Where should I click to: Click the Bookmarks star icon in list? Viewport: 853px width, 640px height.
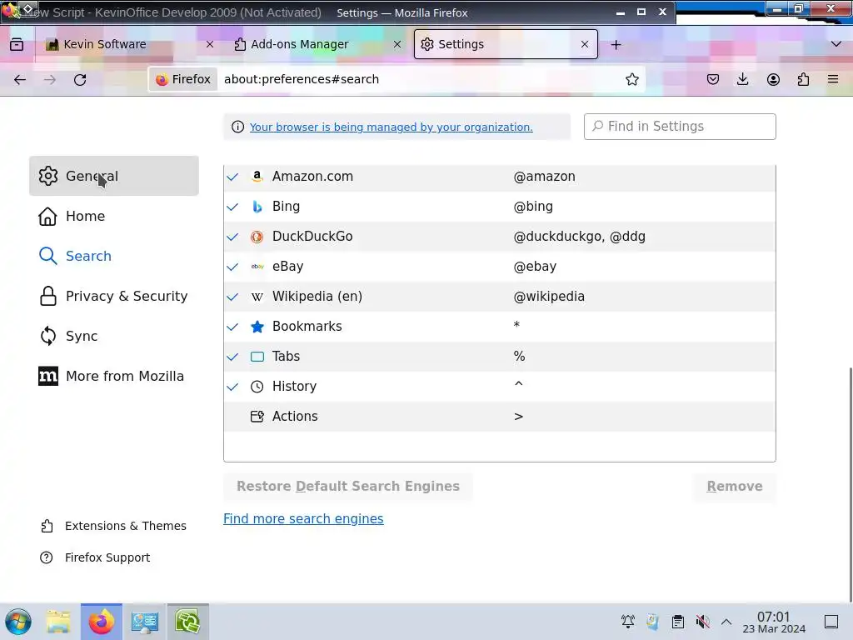pyautogui.click(x=257, y=327)
